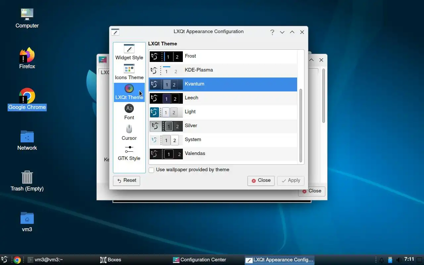Screen dimensions: 424x265
Task: Click the Apply button
Action: point(291,181)
